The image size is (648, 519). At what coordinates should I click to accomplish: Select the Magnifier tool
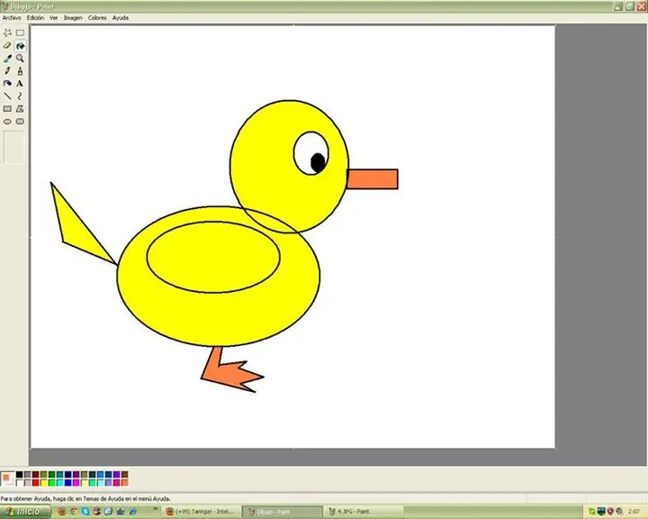[x=20, y=59]
